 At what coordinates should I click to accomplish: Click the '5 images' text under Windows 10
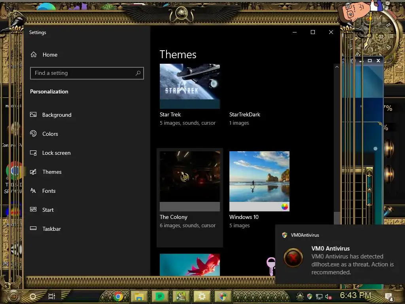[239, 225]
